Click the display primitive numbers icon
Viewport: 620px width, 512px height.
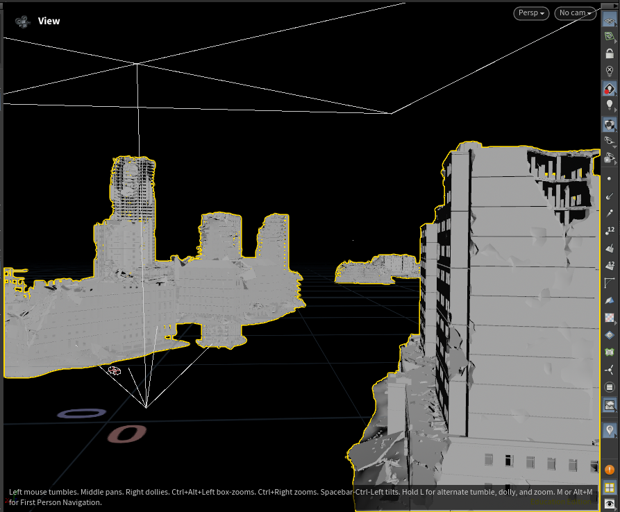click(x=610, y=265)
